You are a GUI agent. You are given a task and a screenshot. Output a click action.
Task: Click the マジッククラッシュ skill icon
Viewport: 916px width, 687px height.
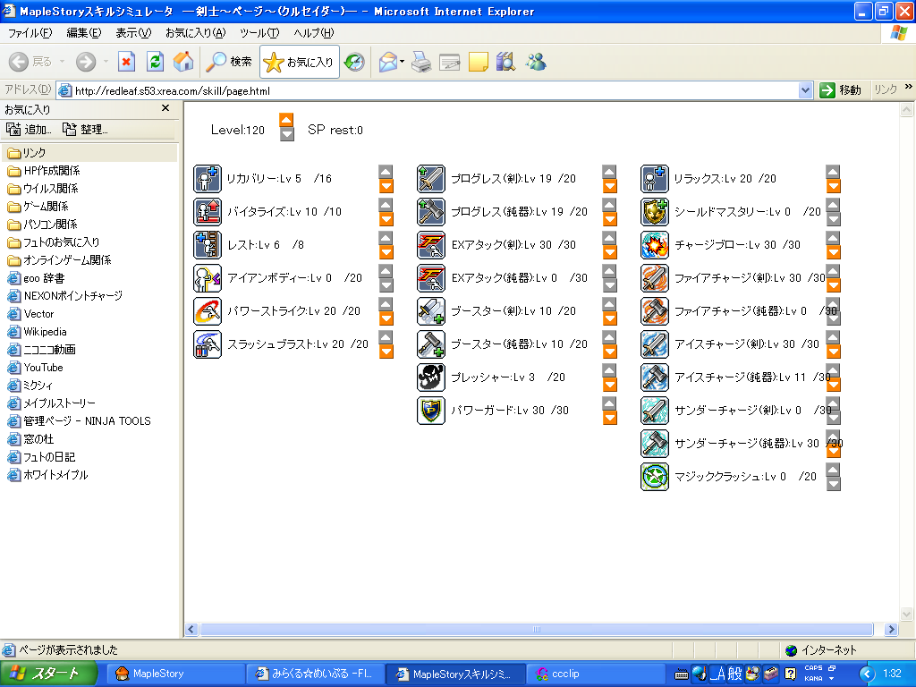pyautogui.click(x=655, y=477)
